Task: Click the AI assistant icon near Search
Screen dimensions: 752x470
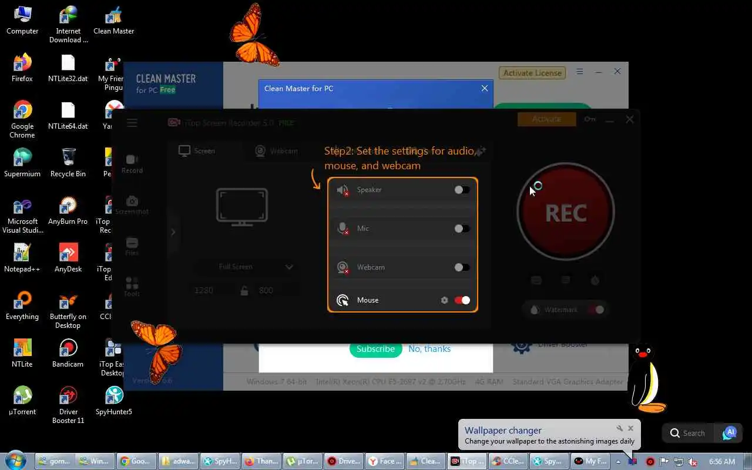Action: 730,433
